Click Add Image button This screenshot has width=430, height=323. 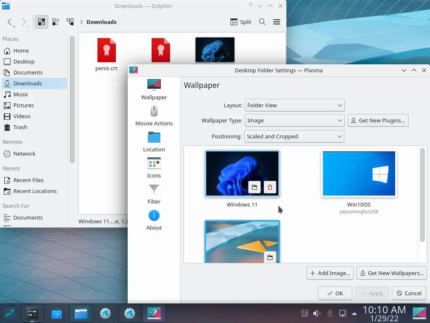coord(330,273)
